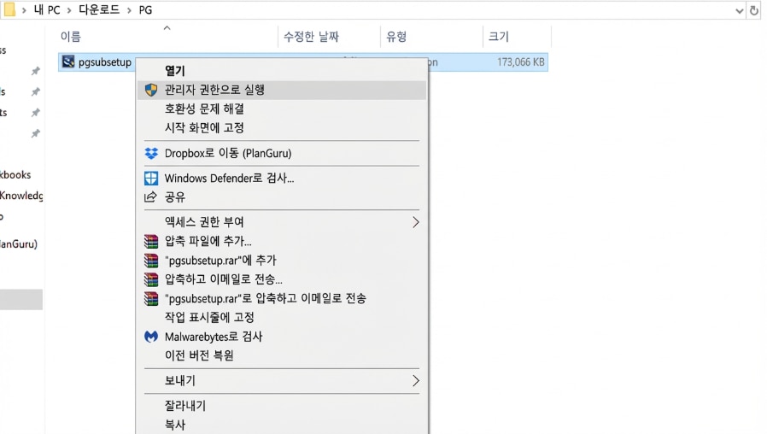Click the pin icon beside sidebar item ending 'ls'
Image resolution: width=767 pixels, height=434 pixels.
click(35, 91)
